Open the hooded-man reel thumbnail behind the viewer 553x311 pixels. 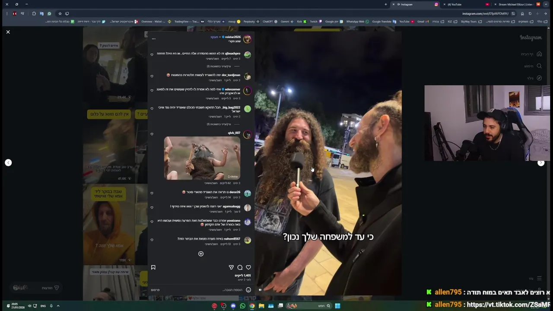tap(110, 225)
